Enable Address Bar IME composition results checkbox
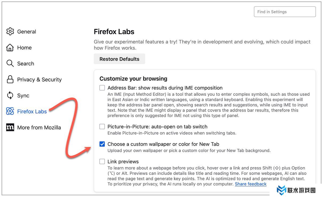The image size is (323, 197). (102, 88)
